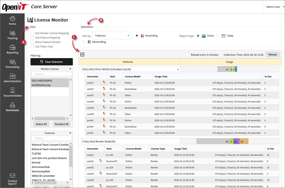Open the Admin User menu
This screenshot has width=285, height=188.
click(x=274, y=7)
